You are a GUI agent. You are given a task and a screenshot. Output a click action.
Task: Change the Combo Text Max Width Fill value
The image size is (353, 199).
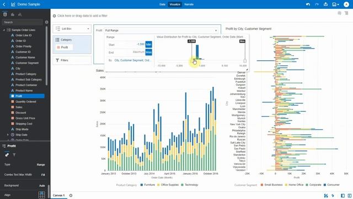click(x=43, y=175)
